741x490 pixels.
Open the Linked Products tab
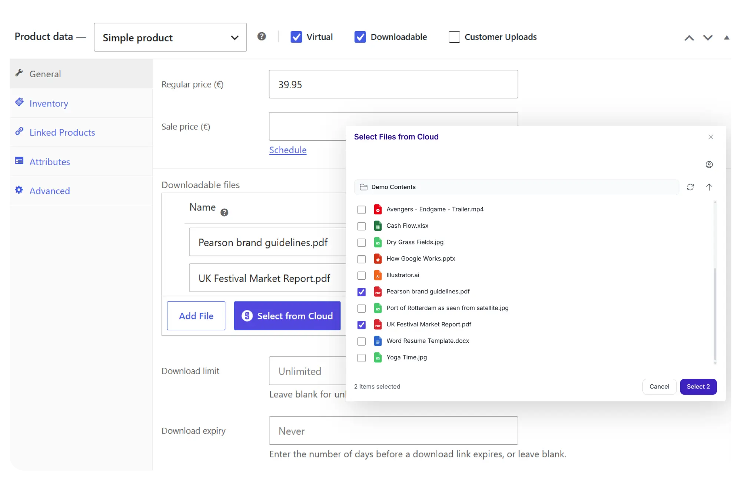(81, 132)
